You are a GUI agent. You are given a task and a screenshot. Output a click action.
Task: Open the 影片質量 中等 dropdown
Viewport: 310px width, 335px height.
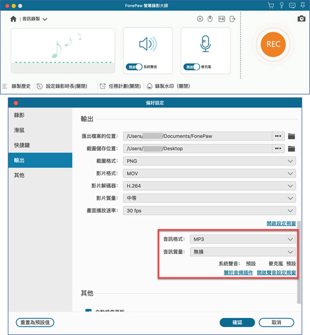[x=209, y=198]
